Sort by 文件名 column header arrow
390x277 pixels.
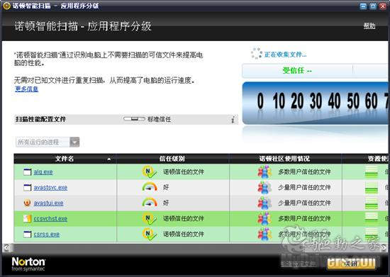[108, 159]
